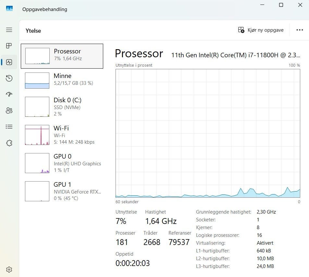Open Startup apps sidebar icon
This screenshot has width=309, height=277.
(9, 94)
